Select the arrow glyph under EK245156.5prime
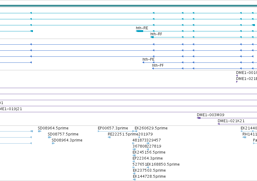This screenshot has height=181, width=257. coord(134,155)
